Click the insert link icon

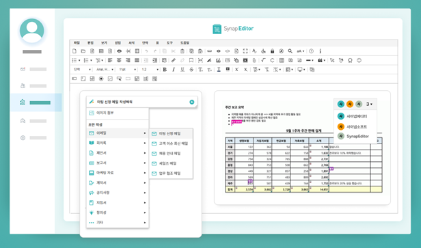tap(174, 60)
